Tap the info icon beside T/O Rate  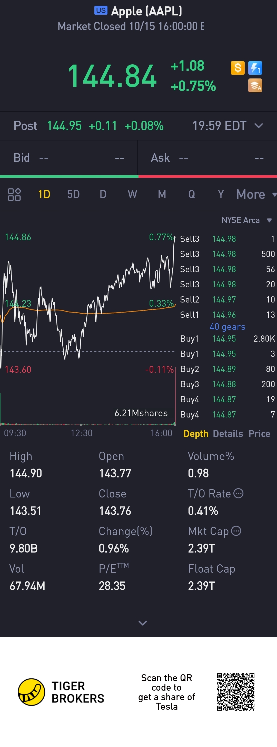pyautogui.click(x=238, y=493)
